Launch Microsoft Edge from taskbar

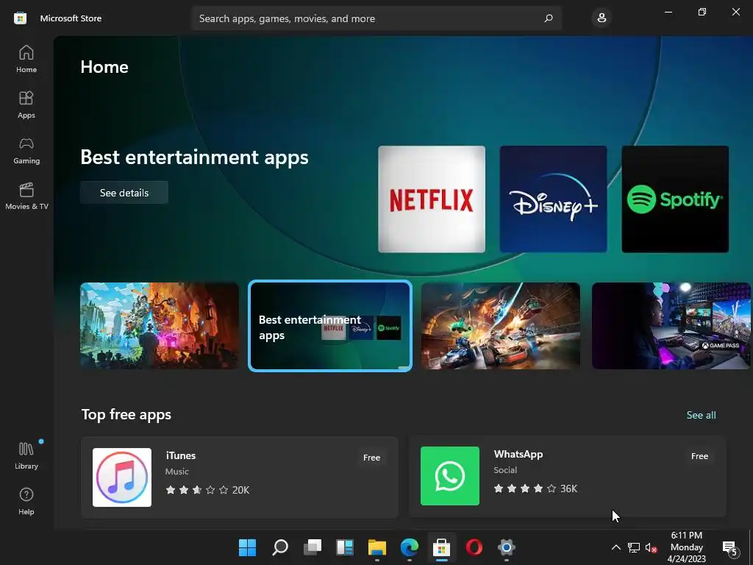pyautogui.click(x=409, y=547)
